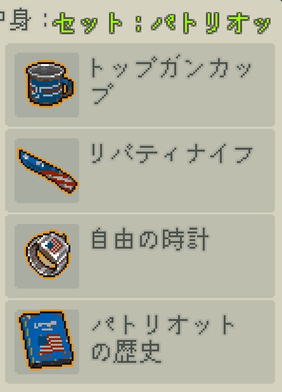Click the 自由の時計 item label
This screenshot has width=282, height=392.
[x=150, y=238]
